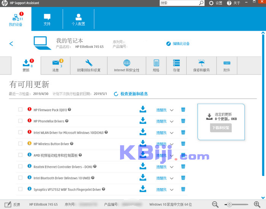Expand 提醒我 dropdown for HP Firmware Pack
This screenshot has width=266, height=209.
click(172, 110)
